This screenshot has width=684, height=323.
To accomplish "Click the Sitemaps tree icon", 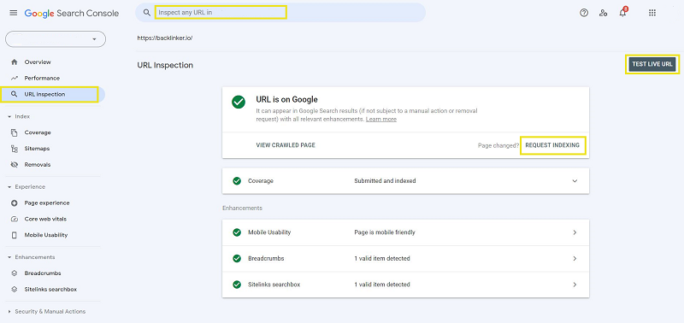I will 15,149.
